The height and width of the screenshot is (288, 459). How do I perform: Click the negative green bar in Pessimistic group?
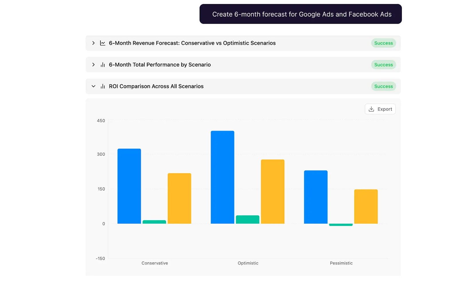click(x=341, y=225)
